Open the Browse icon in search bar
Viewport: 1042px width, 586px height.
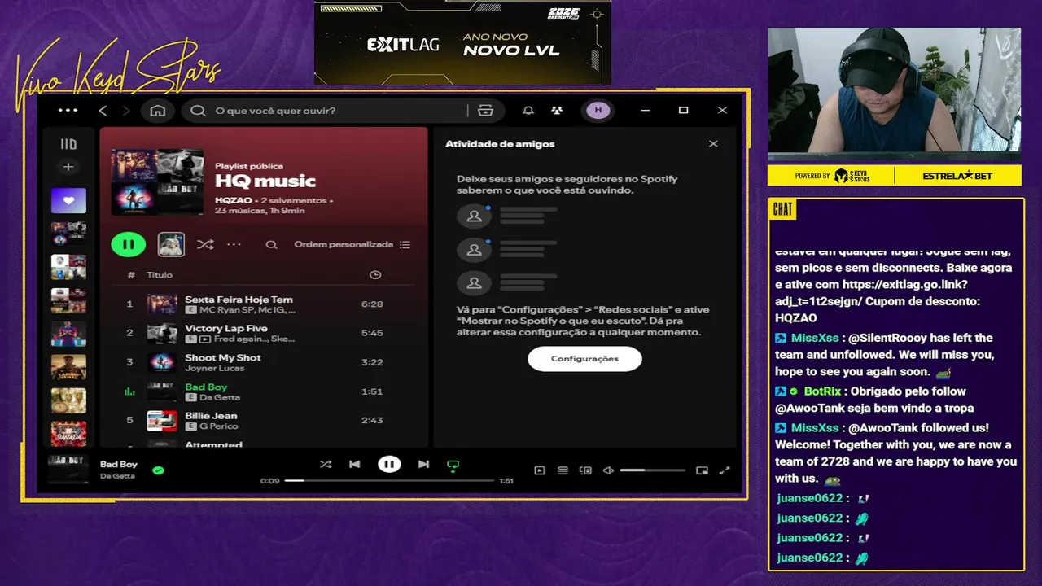click(485, 110)
